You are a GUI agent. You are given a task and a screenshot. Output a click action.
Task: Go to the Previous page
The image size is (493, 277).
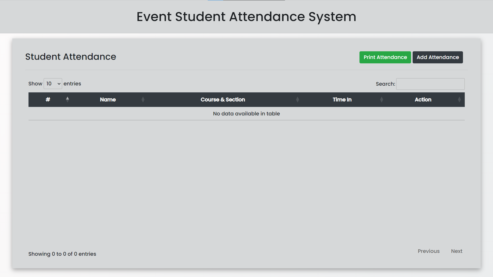(429, 251)
